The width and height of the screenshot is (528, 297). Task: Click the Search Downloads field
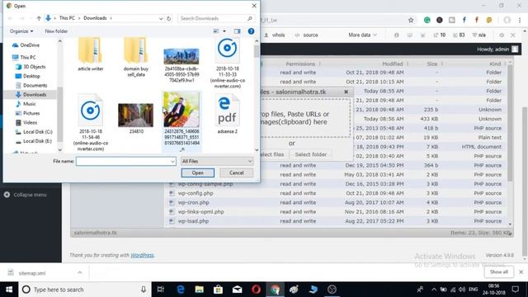[x=215, y=18]
